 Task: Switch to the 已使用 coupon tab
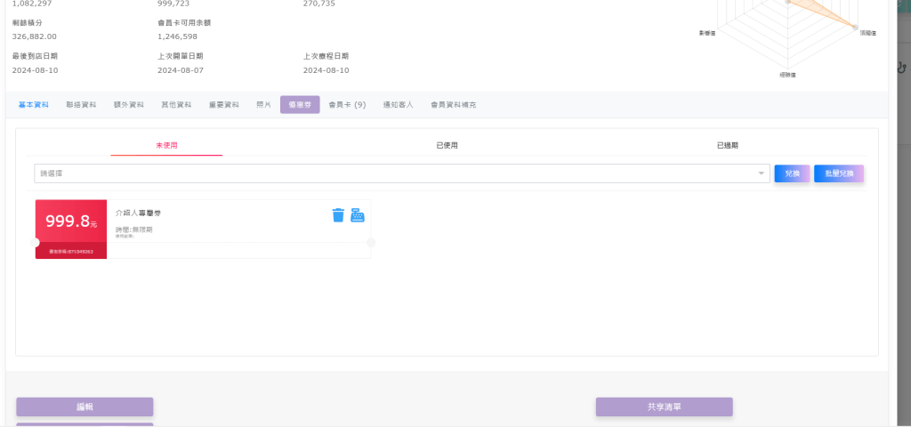pyautogui.click(x=447, y=145)
